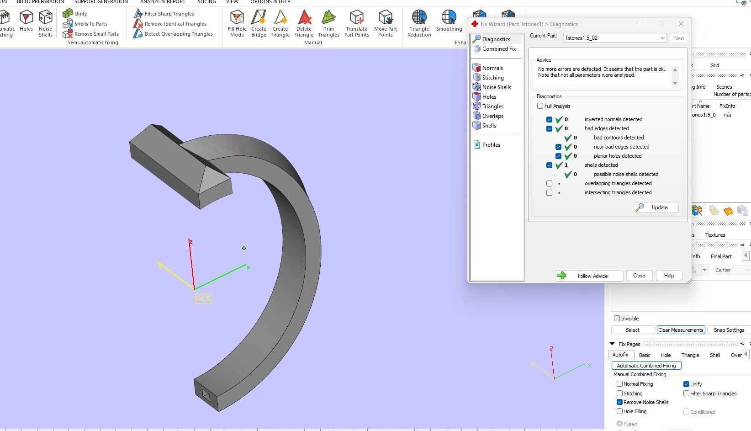Select the Create Bridge tool

pos(259,23)
